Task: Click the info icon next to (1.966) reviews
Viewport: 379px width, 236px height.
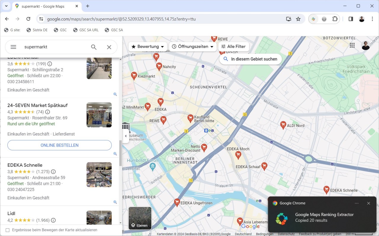Action: [x=53, y=220]
